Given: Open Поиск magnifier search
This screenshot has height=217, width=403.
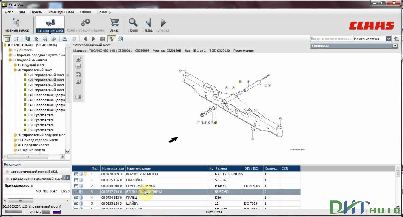Looking at the screenshot, I should (133, 25).
